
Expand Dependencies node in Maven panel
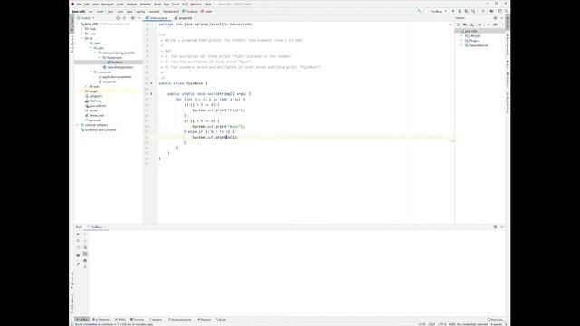(462, 45)
